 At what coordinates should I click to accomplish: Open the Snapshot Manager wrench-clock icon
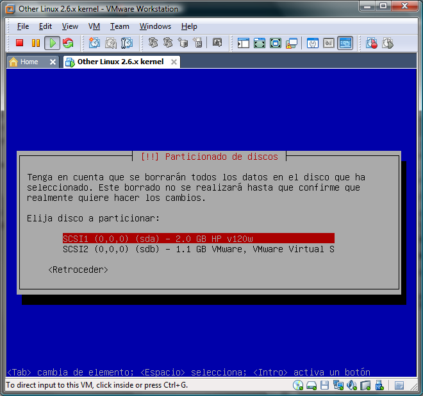click(x=126, y=43)
